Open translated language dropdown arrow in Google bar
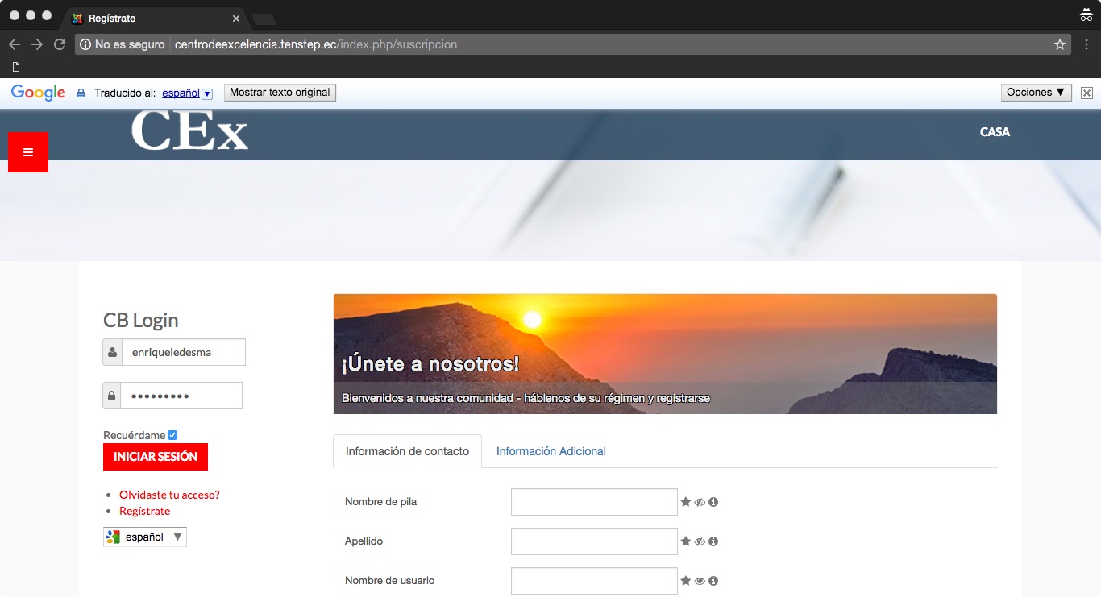 [207, 93]
